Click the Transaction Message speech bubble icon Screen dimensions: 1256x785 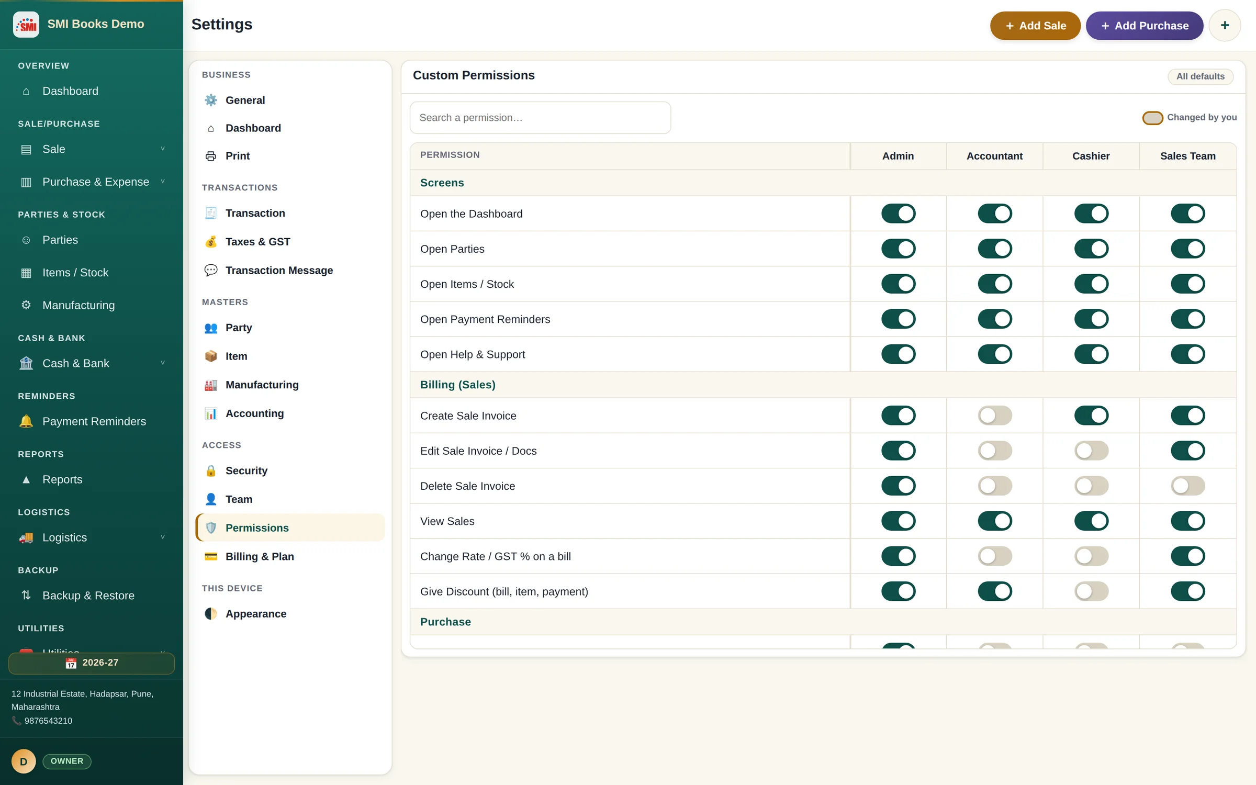211,271
